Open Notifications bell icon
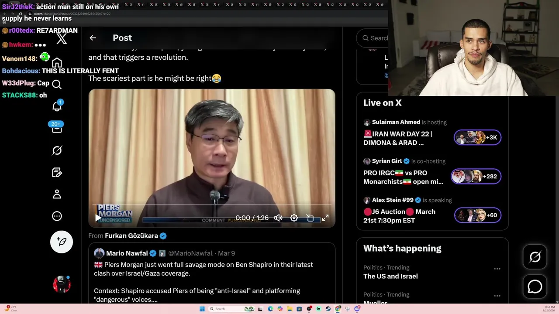 pos(57,106)
